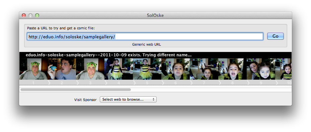Select thumbnail number 3
This screenshot has height=132, width=311.
pyautogui.click(x=90, y=69)
